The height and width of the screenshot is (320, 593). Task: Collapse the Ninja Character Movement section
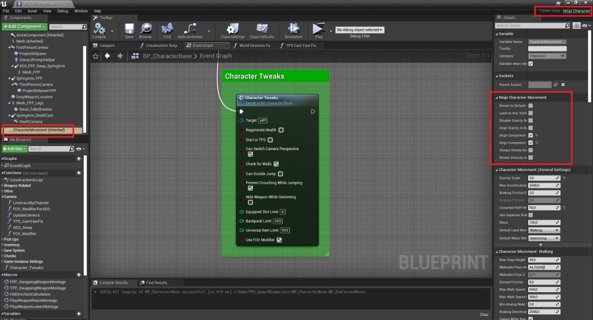496,97
